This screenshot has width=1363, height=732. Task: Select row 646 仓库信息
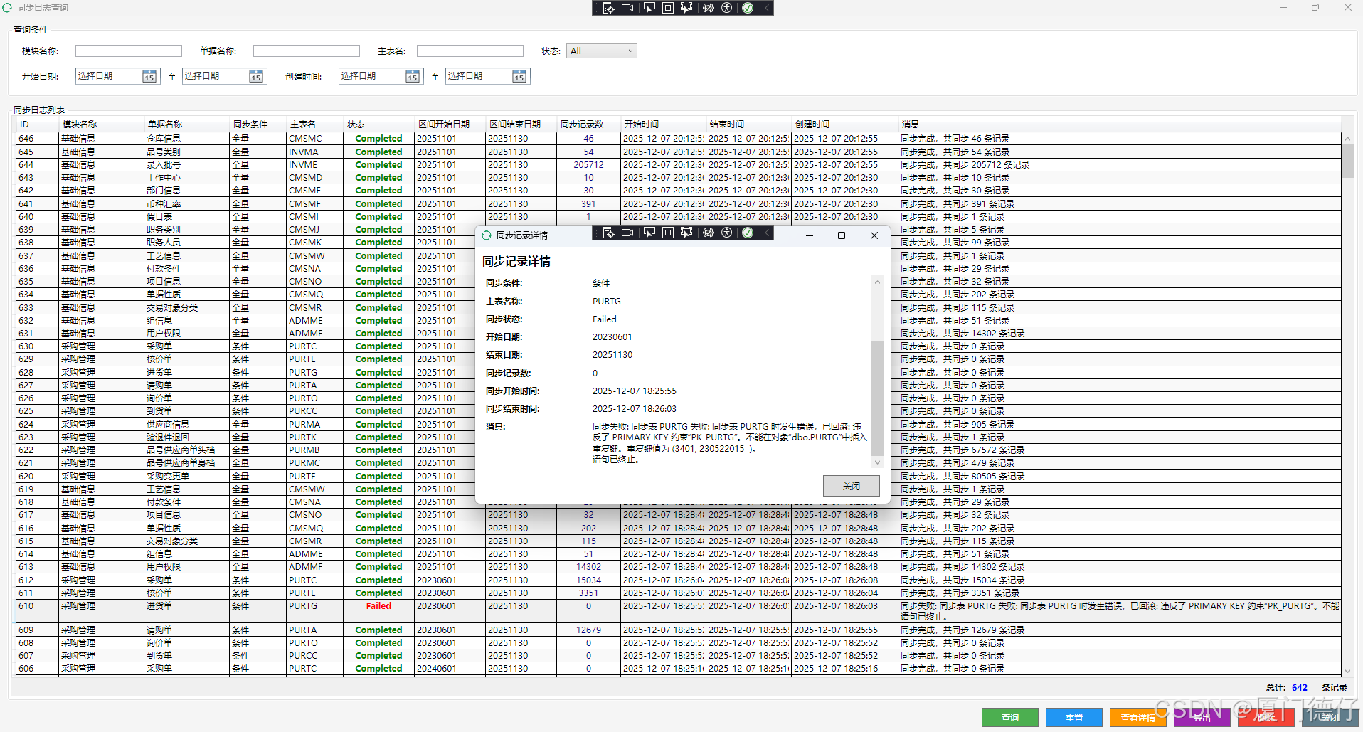(x=679, y=139)
